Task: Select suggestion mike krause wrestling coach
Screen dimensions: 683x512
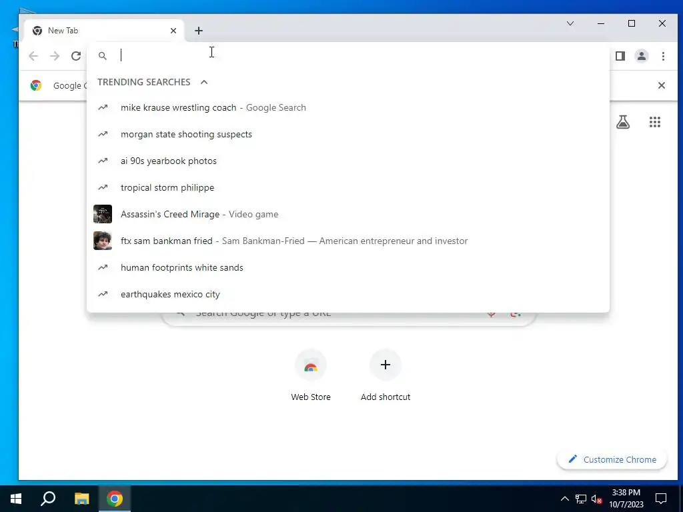Action: [348, 107]
